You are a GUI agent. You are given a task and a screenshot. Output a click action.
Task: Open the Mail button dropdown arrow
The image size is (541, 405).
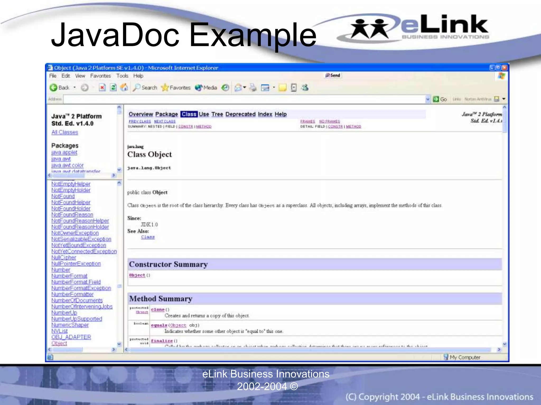pyautogui.click(x=245, y=88)
